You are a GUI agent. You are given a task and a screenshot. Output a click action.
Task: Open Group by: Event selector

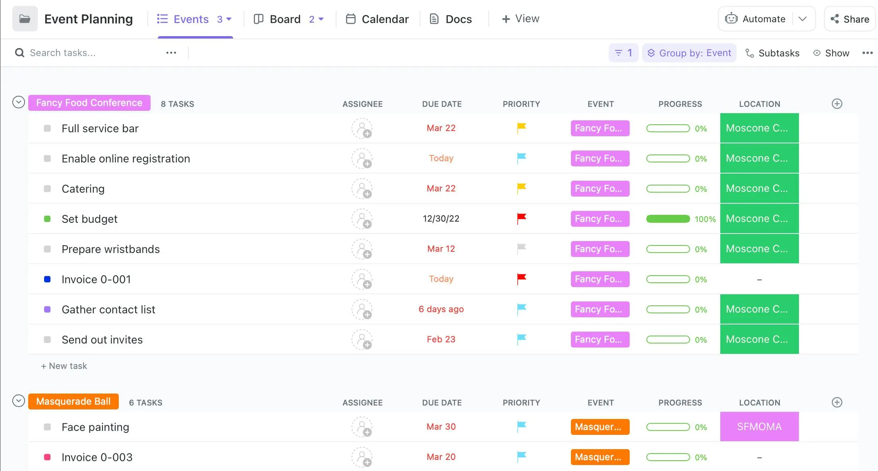click(689, 53)
